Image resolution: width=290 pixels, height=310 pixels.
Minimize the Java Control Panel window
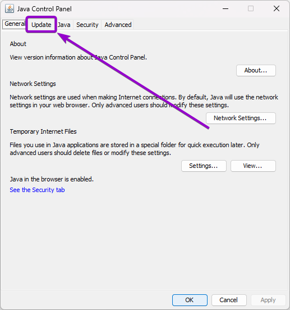(x=225, y=8)
